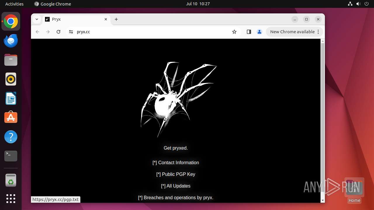Select the Pryx browser tab
The height and width of the screenshot is (210, 374).
[77, 19]
